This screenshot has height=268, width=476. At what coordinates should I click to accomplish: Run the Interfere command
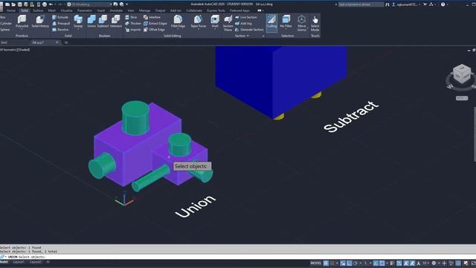tap(152, 17)
